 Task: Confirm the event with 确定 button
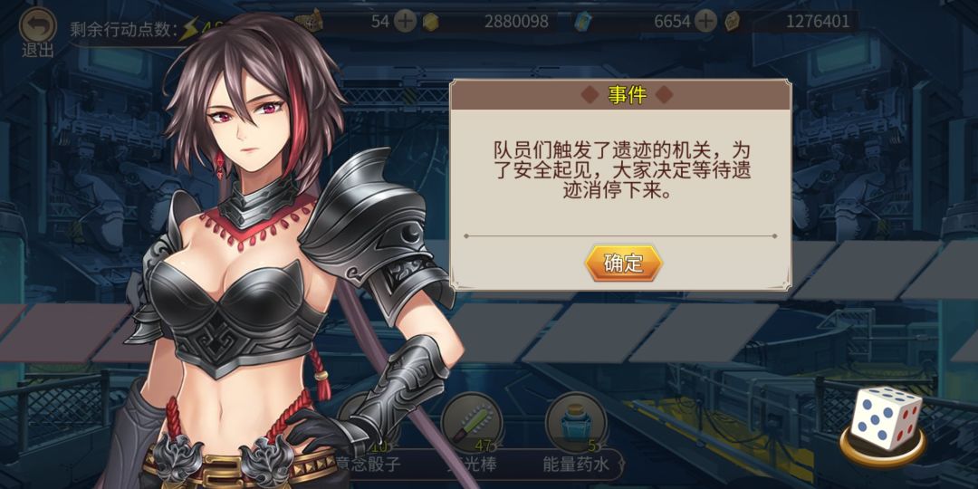click(623, 264)
